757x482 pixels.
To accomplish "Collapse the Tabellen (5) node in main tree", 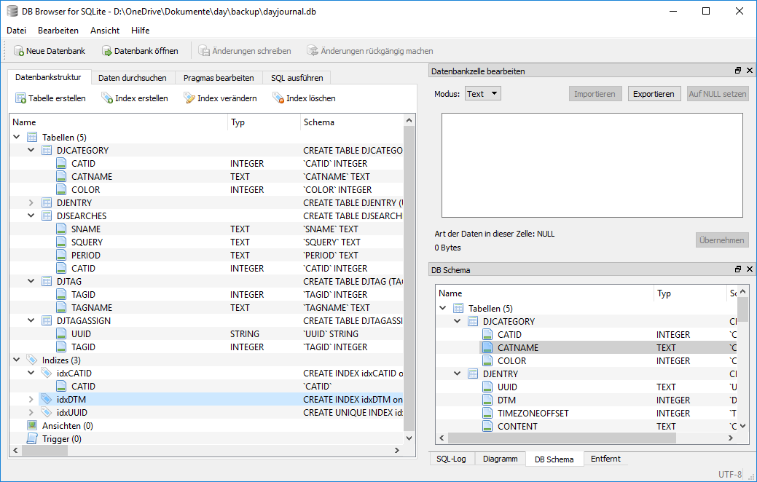I will point(17,137).
